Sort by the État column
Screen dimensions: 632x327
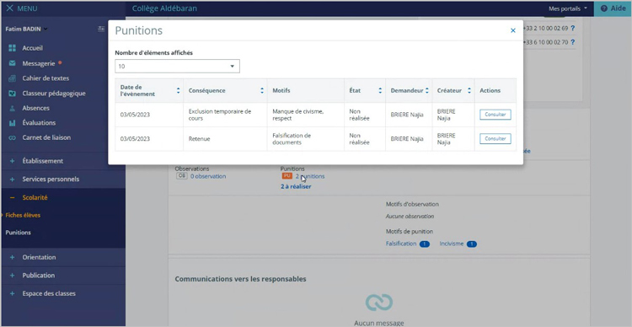[x=380, y=90]
